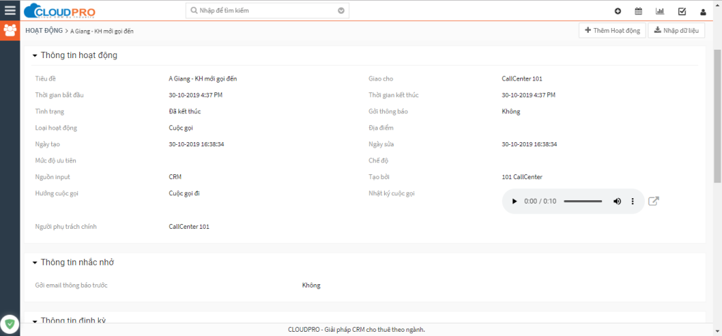Screen dimensions: 722x336
Task: Open the calendar icon in top bar
Action: pos(639,11)
